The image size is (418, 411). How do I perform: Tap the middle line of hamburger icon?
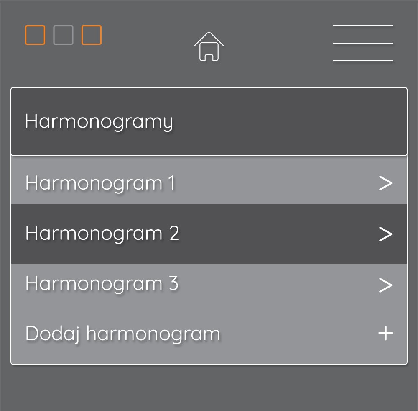pyautogui.click(x=363, y=43)
